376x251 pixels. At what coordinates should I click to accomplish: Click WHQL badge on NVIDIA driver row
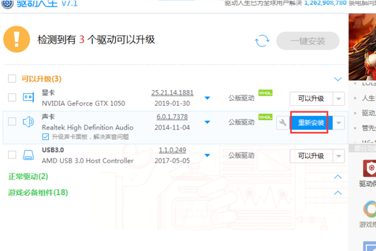click(x=265, y=93)
